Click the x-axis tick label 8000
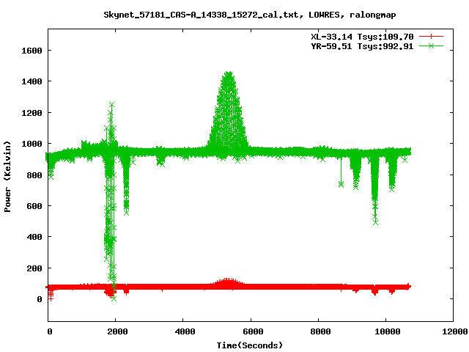 320,331
